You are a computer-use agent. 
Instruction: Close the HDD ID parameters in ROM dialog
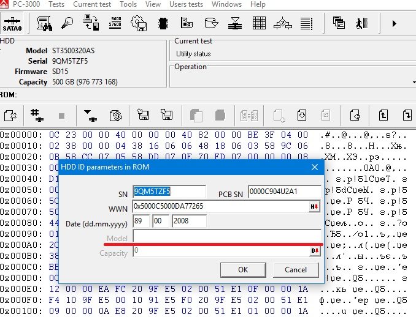click(x=315, y=167)
